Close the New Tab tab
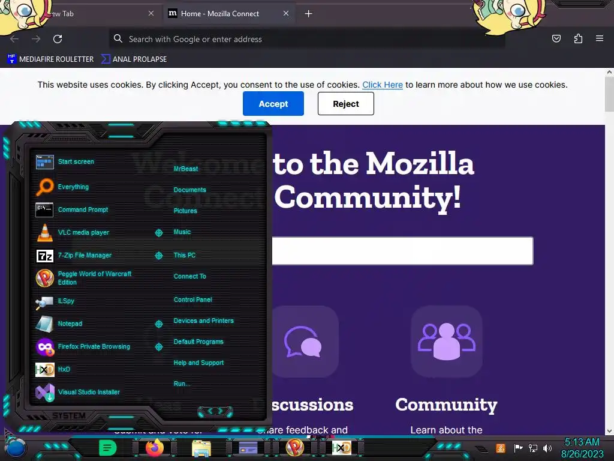The width and height of the screenshot is (614, 461). [151, 13]
